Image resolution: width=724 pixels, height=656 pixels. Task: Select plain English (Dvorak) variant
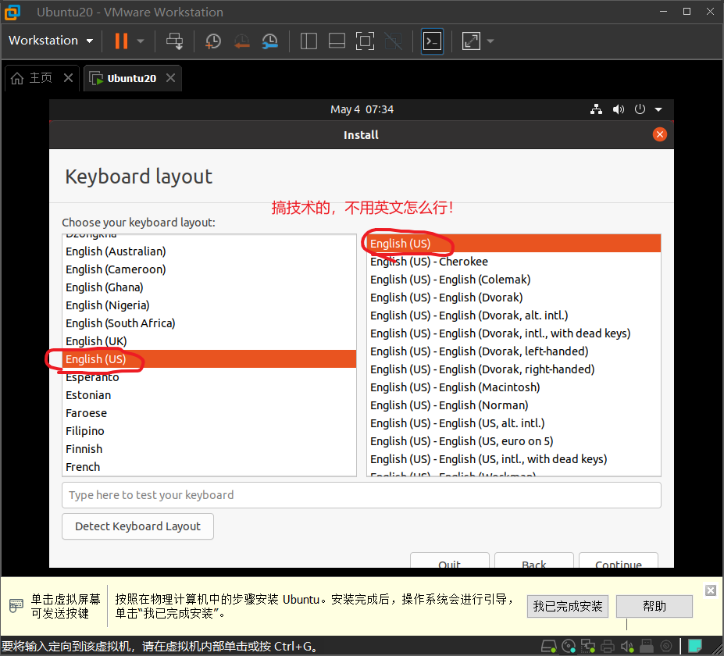coord(514,298)
